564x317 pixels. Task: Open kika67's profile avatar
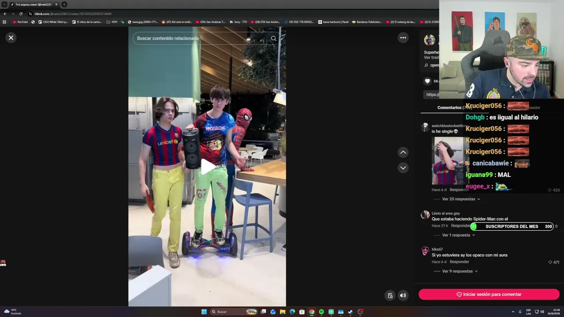(x=425, y=251)
